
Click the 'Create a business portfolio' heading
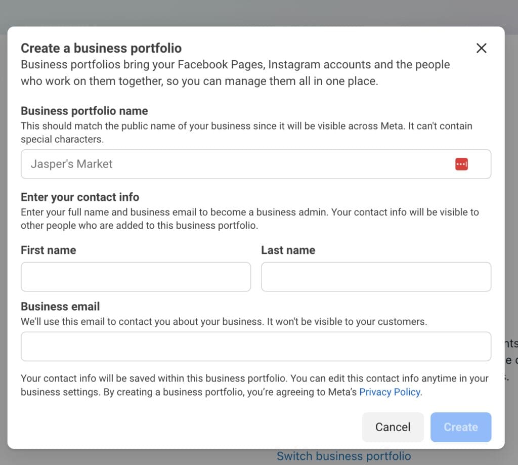101,48
